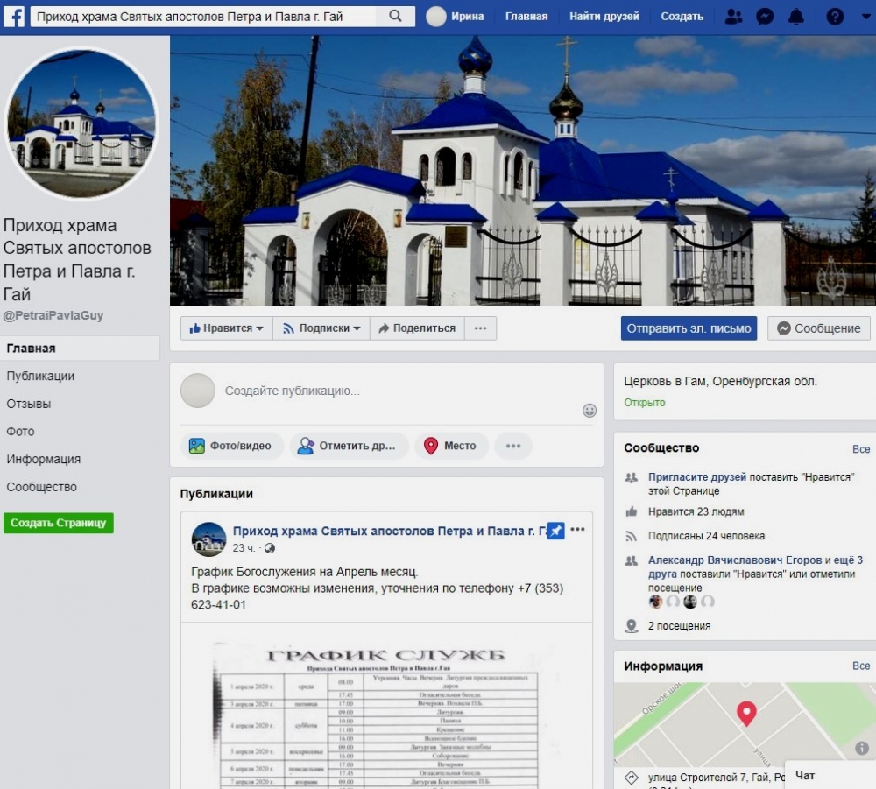Open the notifications bell
The image size is (876, 789).
(x=796, y=17)
